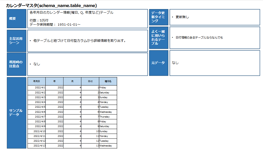Click Monday in the 2022/4/4 row
This screenshot has width=263, height=149.
[x=108, y=102]
